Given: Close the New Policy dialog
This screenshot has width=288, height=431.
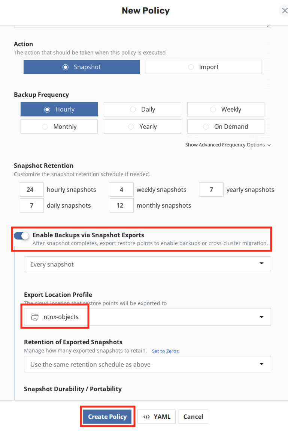Looking at the screenshot, I should click(x=284, y=11).
